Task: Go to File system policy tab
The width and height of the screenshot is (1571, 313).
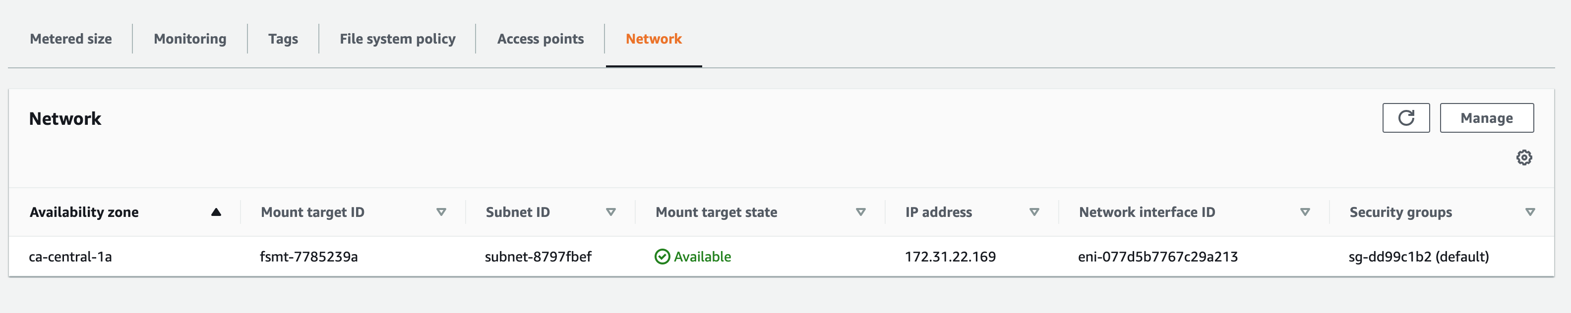Action: click(397, 39)
